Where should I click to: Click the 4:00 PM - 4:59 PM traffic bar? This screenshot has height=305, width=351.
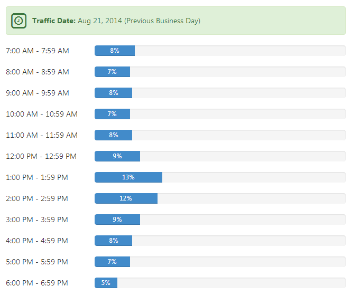(114, 241)
